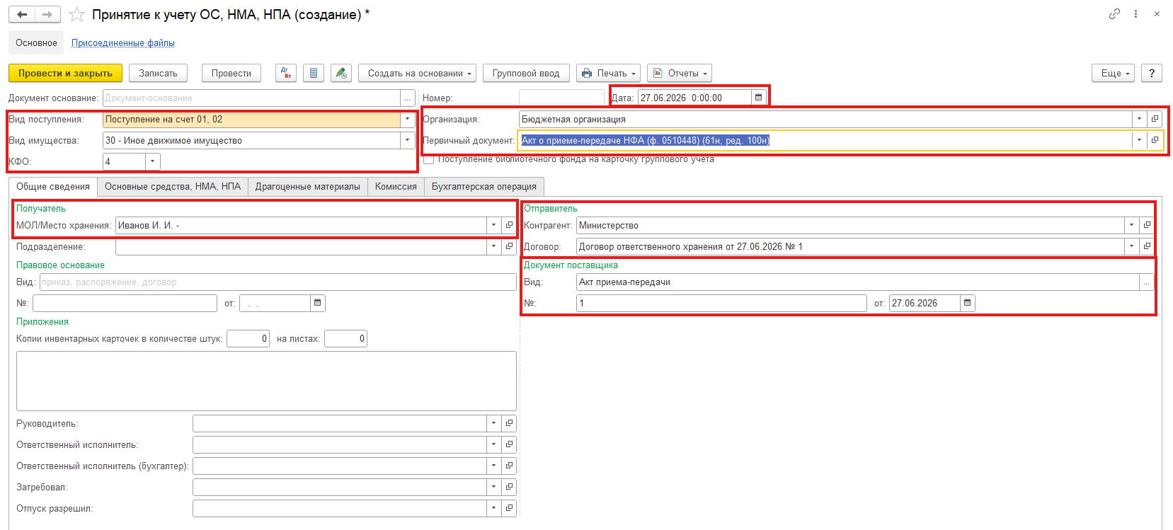Image resolution: width=1173 pixels, height=530 pixels.
Task: Switch to Бухгалтерская операция tab
Action: pyautogui.click(x=484, y=186)
